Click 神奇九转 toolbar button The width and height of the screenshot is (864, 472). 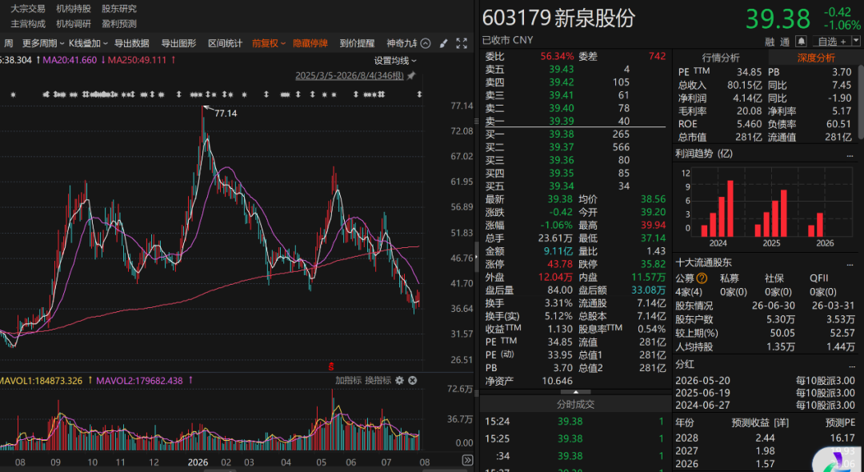pyautogui.click(x=401, y=43)
